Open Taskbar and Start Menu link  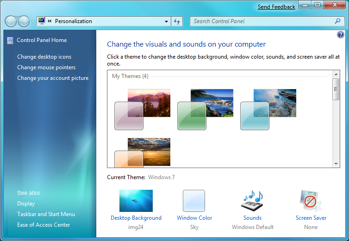coord(46,214)
